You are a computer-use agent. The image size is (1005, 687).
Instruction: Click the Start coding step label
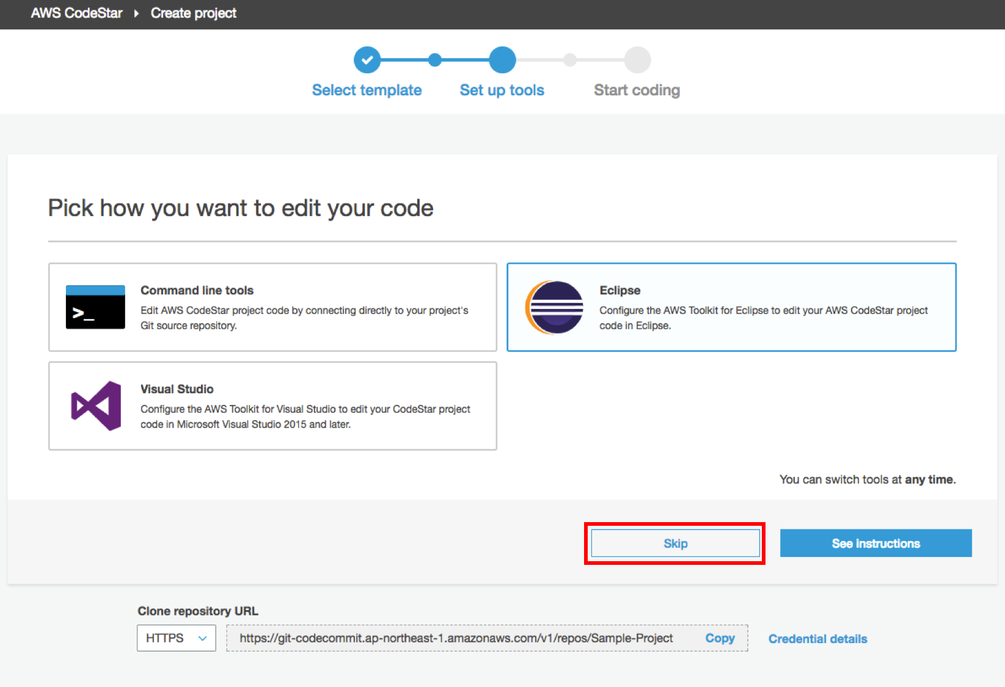pos(637,90)
